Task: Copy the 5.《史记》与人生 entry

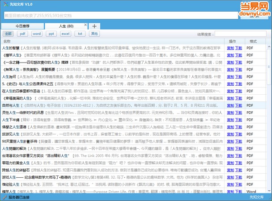Action: pyautogui.click(x=230, y=84)
